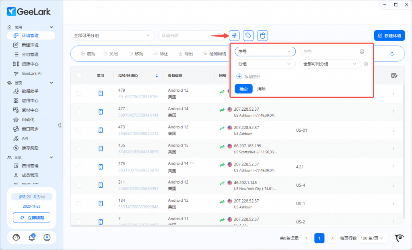Collapse the left sidebar

tap(60, 125)
